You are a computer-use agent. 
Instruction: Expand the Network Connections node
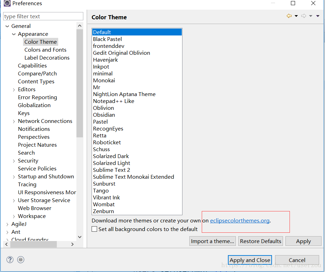(14, 121)
